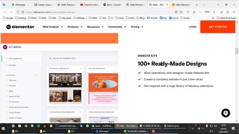Viewport: 239px width, 134px height.
Task: Open the Canva bookmark
Action: point(174,18)
